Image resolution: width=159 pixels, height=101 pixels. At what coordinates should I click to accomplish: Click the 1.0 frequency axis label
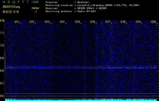pyautogui.click(x=2, y=45)
